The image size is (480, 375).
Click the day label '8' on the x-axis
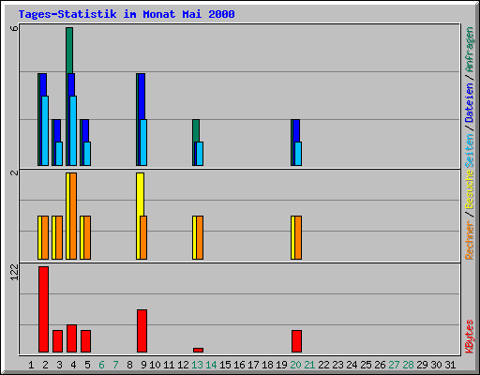pos(129,365)
